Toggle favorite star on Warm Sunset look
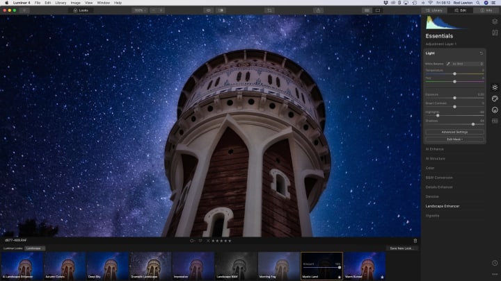Screen dimensions: 501x281 382,277
